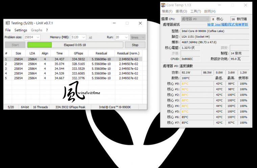Open the Settings menu in LinX

point(21,30)
